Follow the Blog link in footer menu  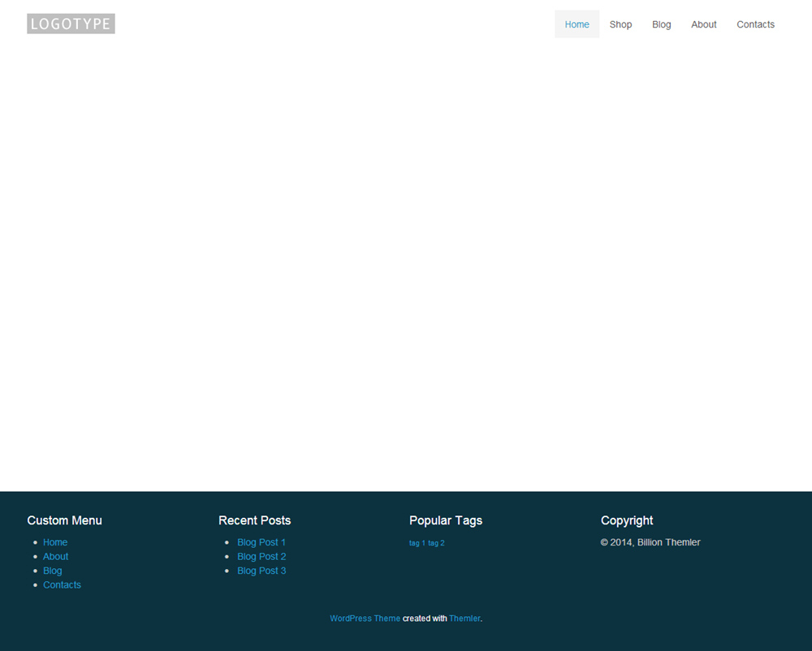[x=53, y=571]
